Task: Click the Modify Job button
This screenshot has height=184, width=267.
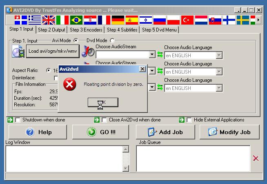Action: click(229, 132)
